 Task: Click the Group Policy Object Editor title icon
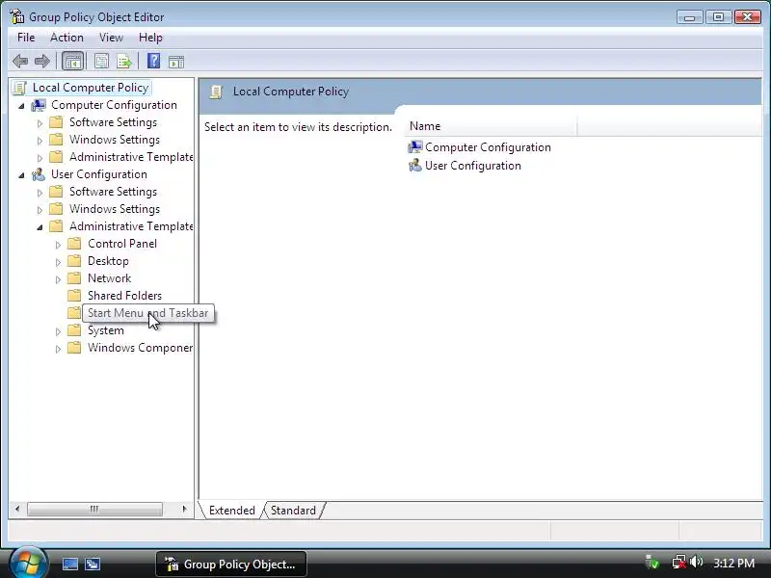(16, 16)
